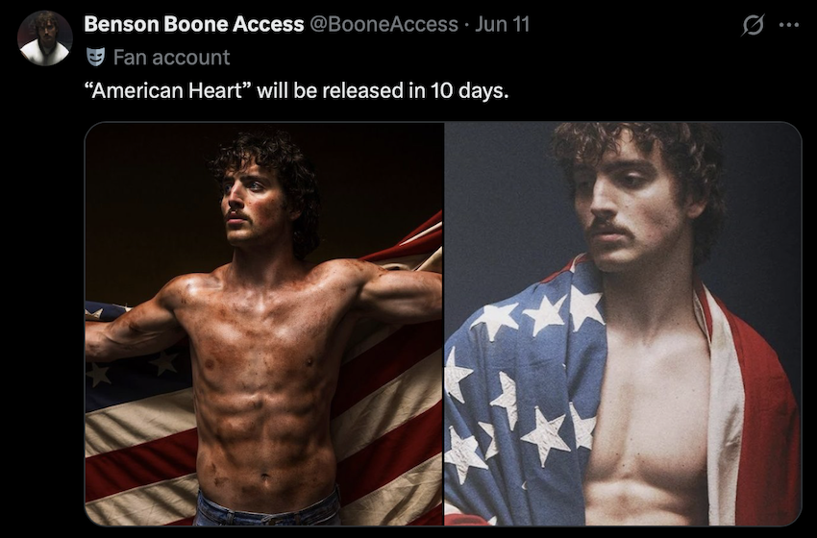The height and width of the screenshot is (538, 817).
Task: Open the left photo with outstretched arms
Action: click(264, 324)
